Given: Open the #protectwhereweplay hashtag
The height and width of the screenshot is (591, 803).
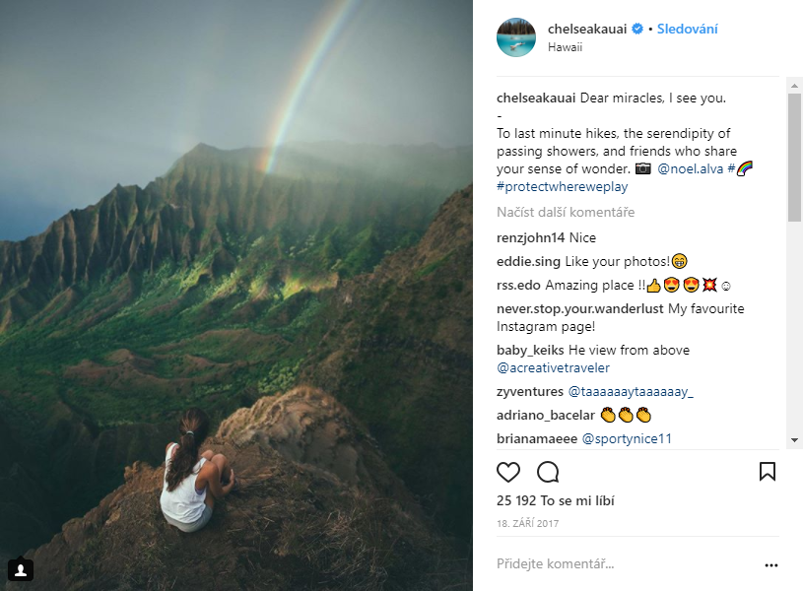Looking at the screenshot, I should [x=564, y=186].
